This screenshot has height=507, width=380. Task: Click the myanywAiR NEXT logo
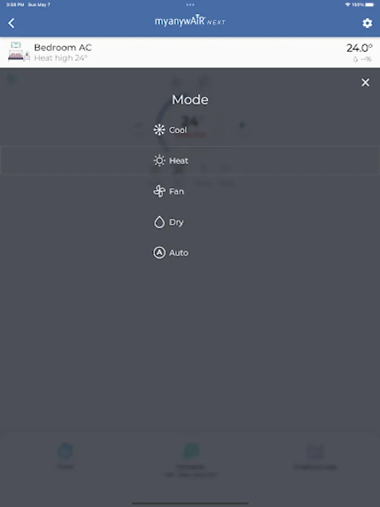[190, 21]
